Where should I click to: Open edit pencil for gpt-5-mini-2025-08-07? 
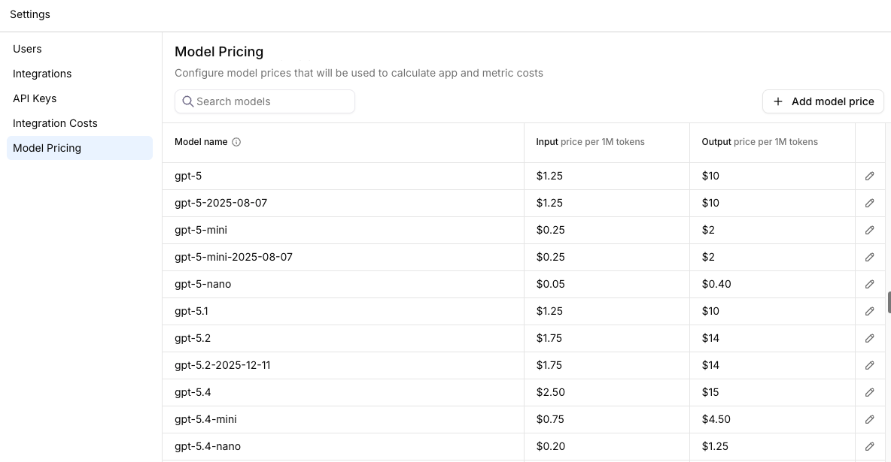(x=869, y=258)
